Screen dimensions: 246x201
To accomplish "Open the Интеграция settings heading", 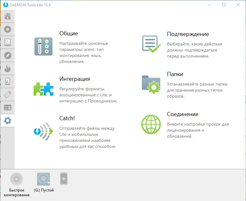I will (x=75, y=79).
